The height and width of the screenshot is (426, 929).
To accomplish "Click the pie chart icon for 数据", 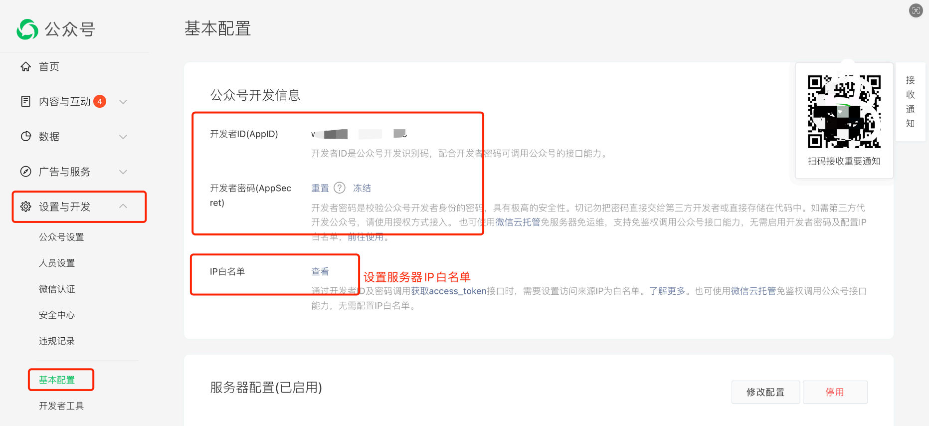I will (x=26, y=137).
